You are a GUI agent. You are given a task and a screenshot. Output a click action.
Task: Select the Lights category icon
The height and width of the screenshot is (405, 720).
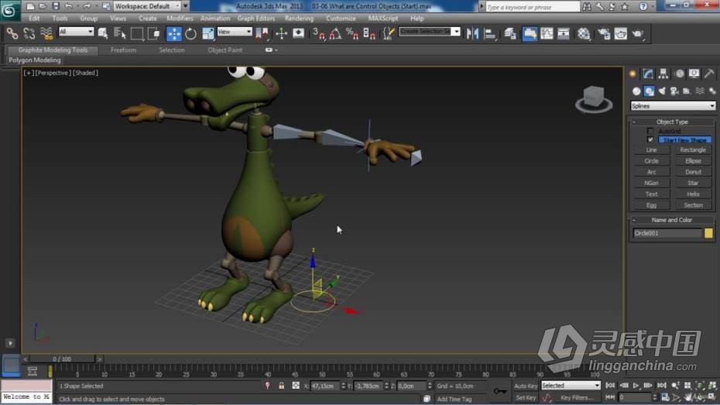pos(662,91)
